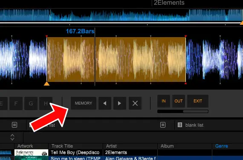Click the previous memory cue arrow
Image resolution: width=243 pixels, height=160 pixels.
(105, 103)
